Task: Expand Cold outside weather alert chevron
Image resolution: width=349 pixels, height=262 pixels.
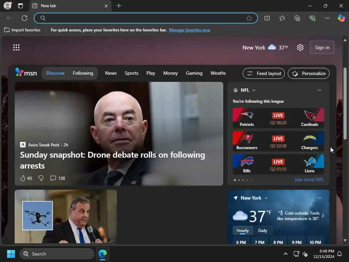Action: (323, 216)
